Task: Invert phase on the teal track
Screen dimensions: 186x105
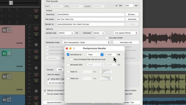Action: click(36, 68)
